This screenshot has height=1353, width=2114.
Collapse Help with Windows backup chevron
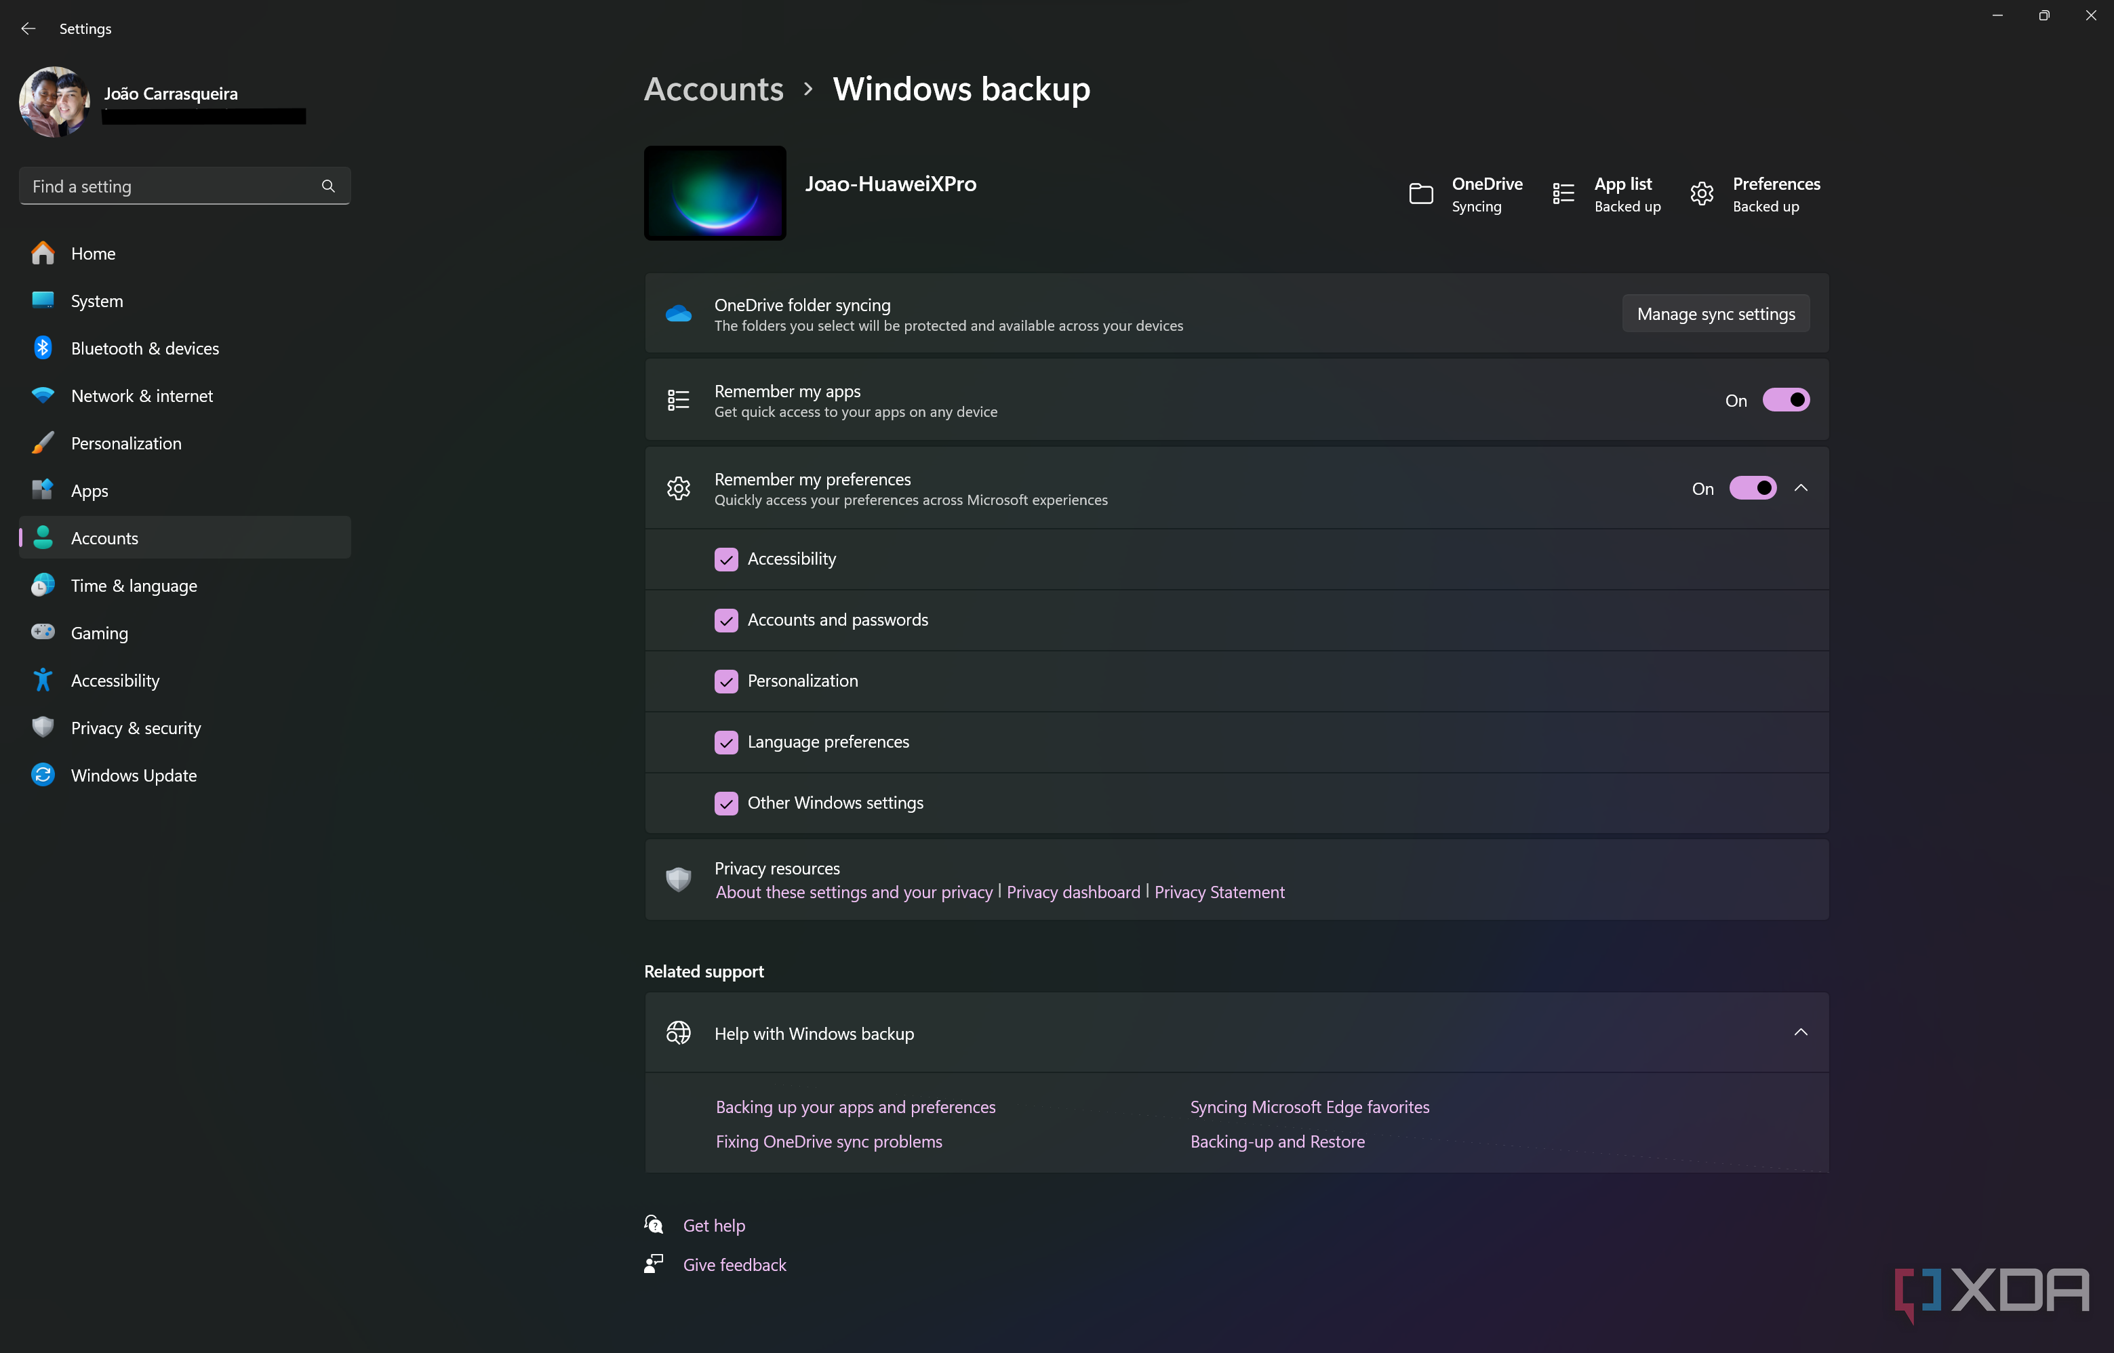[1800, 1032]
